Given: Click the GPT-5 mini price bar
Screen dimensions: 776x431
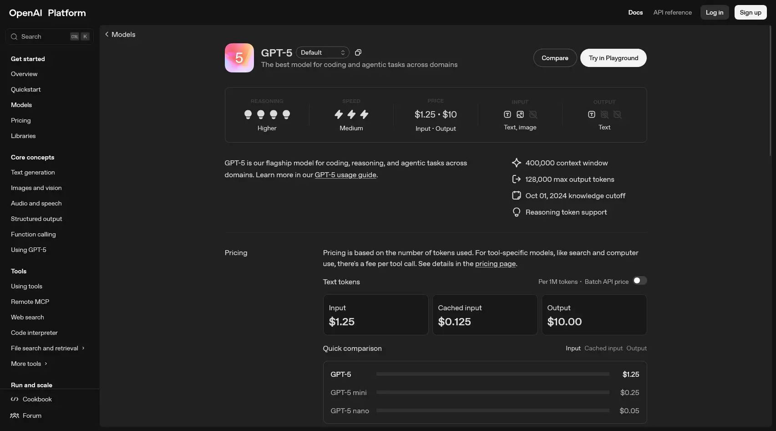Looking at the screenshot, I should (492, 392).
